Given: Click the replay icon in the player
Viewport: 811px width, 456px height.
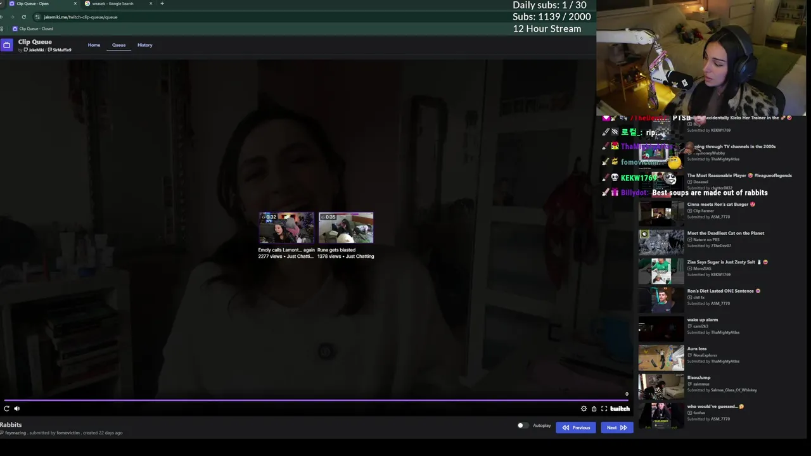Looking at the screenshot, I should coord(6,408).
